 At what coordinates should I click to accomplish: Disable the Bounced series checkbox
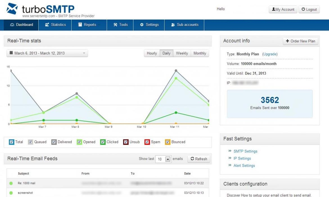pyautogui.click(x=168, y=142)
